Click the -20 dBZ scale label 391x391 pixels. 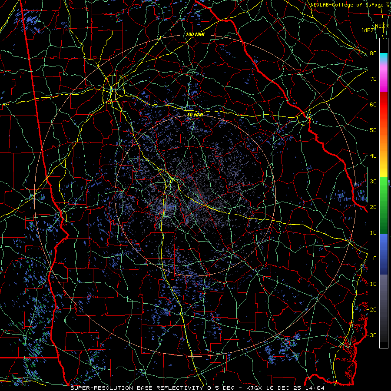point(371,309)
